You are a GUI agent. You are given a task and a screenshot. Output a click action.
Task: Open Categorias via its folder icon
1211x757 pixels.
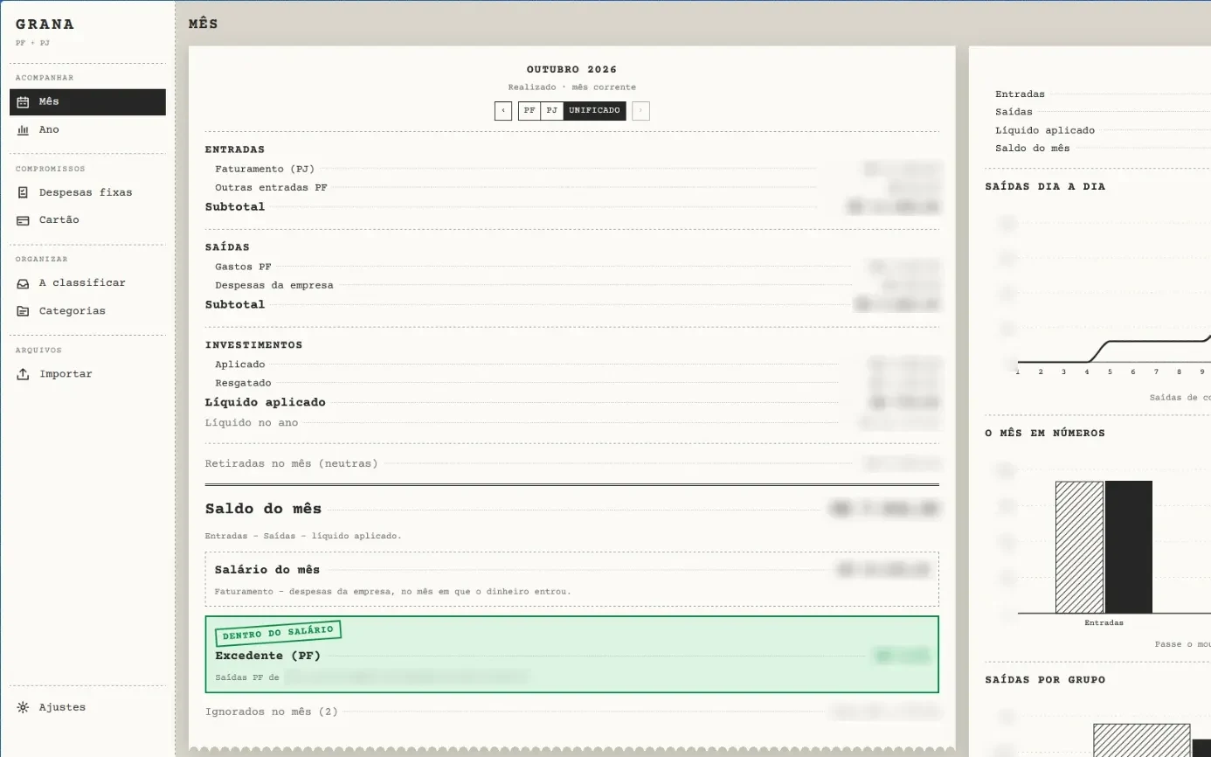click(x=24, y=311)
